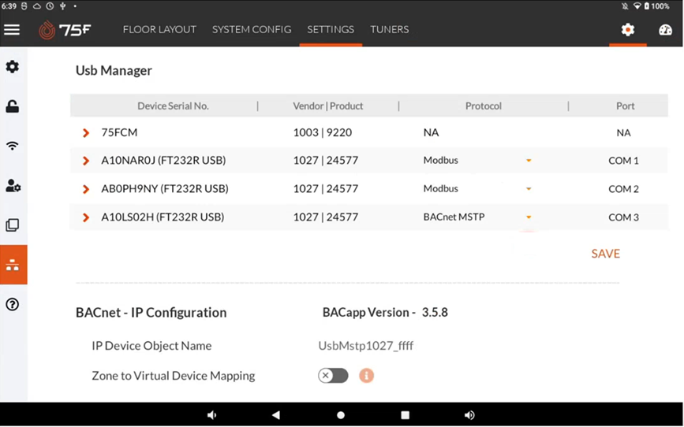Click the A10LS02H (FT232R USB) serial number
Viewport: 684px width, 427px height.
click(163, 217)
